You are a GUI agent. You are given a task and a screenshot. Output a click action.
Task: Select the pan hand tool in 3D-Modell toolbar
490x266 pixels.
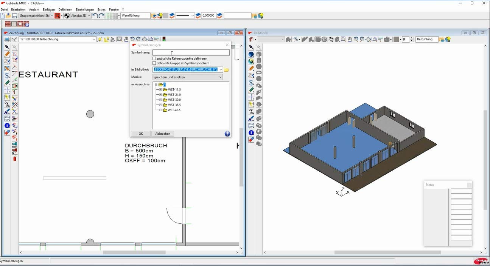pyautogui.click(x=350, y=39)
